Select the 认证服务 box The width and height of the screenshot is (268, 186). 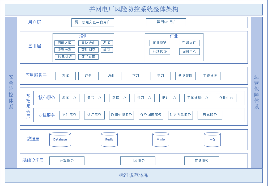pyautogui.click(x=94, y=115)
